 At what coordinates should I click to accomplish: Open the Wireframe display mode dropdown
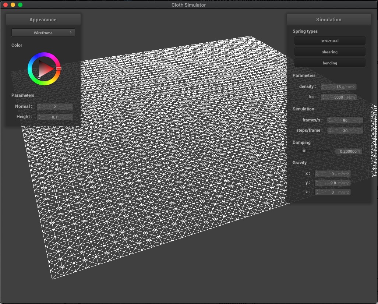tap(43, 32)
